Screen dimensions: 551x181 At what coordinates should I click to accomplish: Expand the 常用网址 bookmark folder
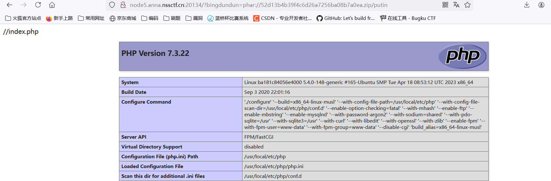(x=91, y=18)
